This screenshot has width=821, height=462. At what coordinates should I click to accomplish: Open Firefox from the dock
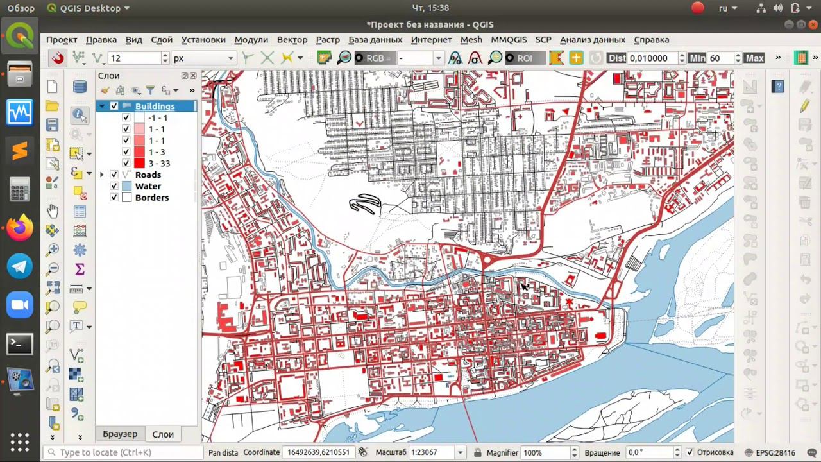20,228
